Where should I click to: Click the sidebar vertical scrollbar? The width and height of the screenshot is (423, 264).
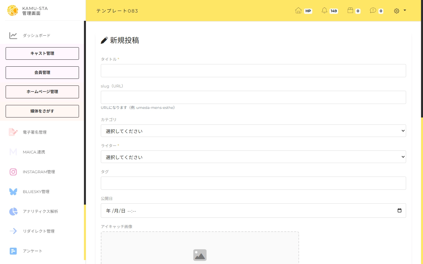pyautogui.click(x=85, y=112)
